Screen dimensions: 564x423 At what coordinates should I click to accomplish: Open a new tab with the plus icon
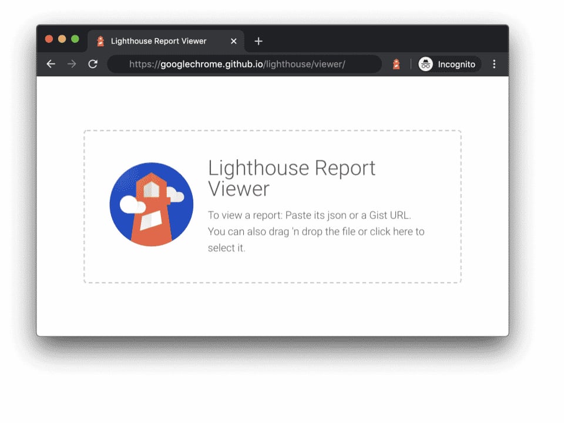coord(258,41)
